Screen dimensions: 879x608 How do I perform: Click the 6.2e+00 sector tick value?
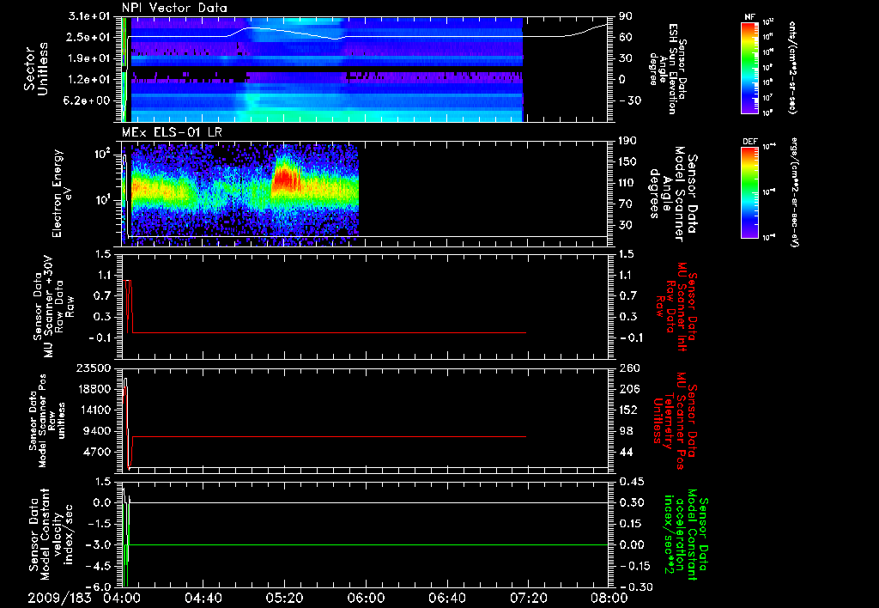(88, 100)
